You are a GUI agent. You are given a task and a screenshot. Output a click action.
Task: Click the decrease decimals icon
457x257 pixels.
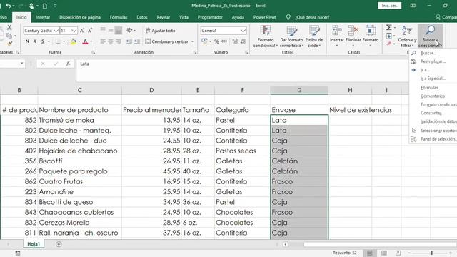tap(243, 41)
